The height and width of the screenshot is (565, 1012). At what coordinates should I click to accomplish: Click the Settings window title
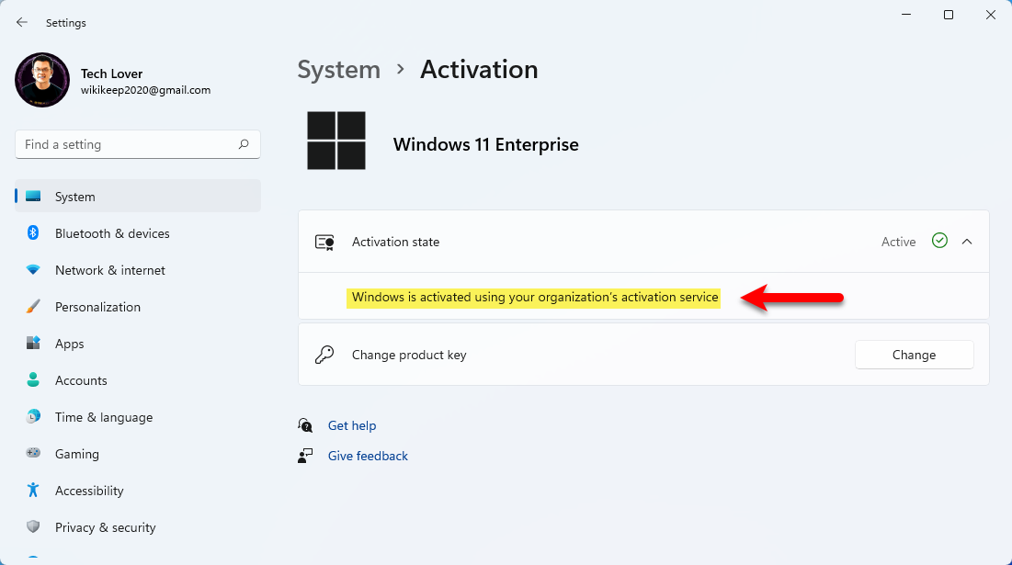(66, 23)
